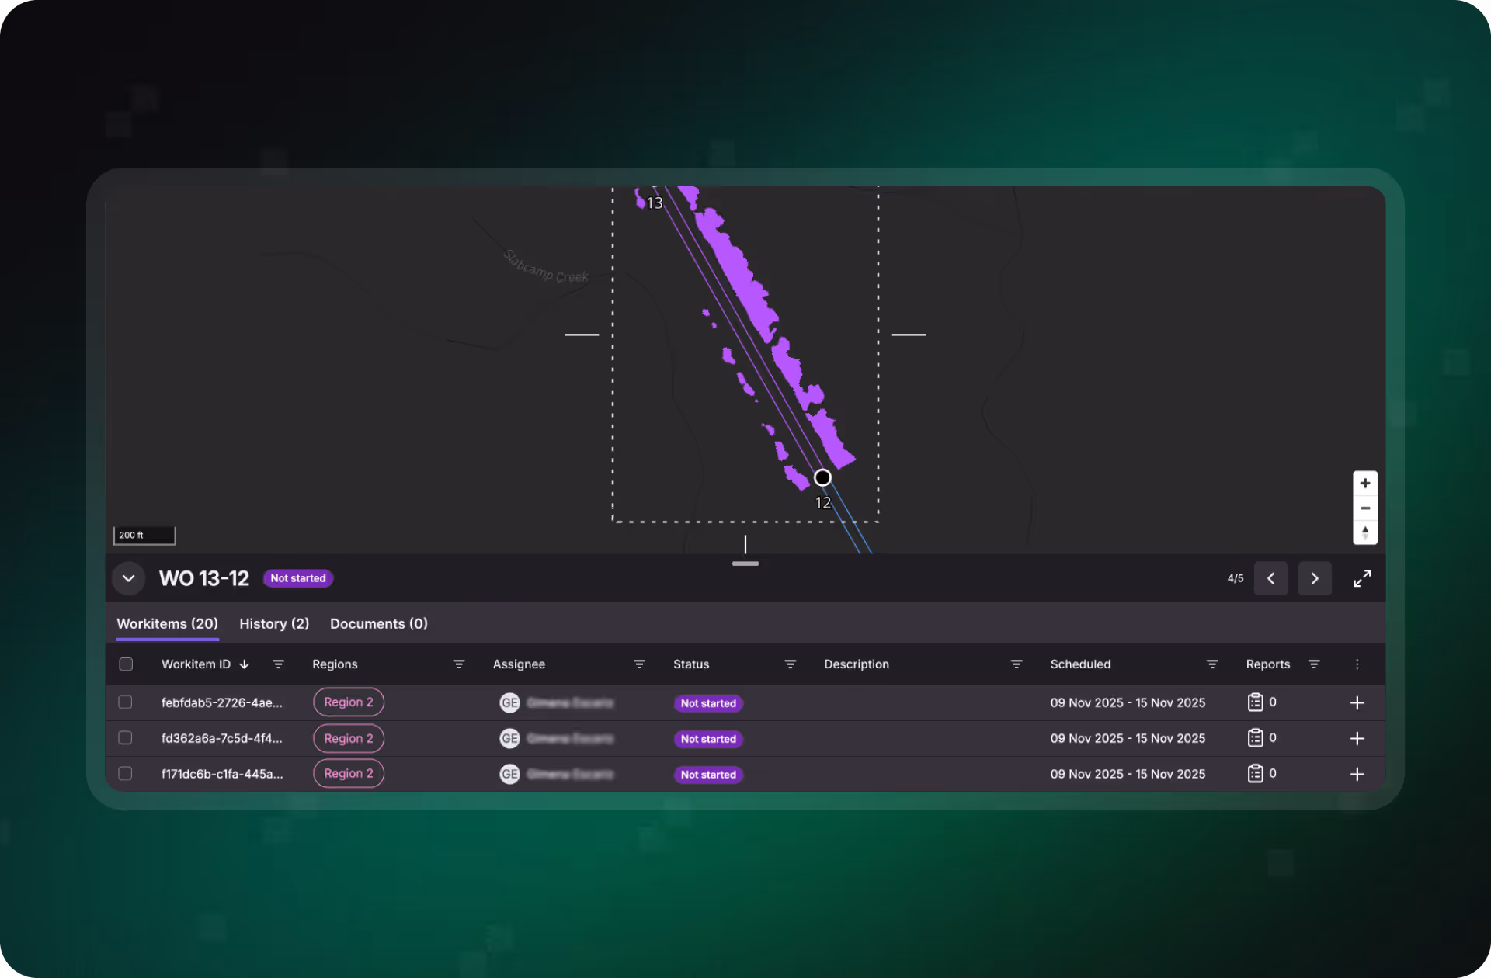Open the Documents (0) tab

click(379, 624)
